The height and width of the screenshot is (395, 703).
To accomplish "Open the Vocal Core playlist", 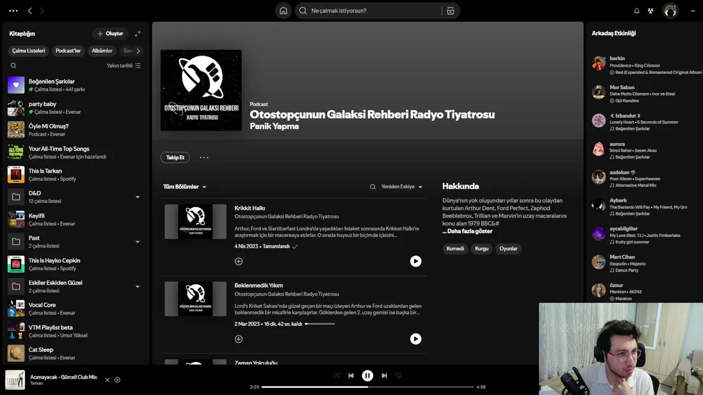I will [x=75, y=308].
